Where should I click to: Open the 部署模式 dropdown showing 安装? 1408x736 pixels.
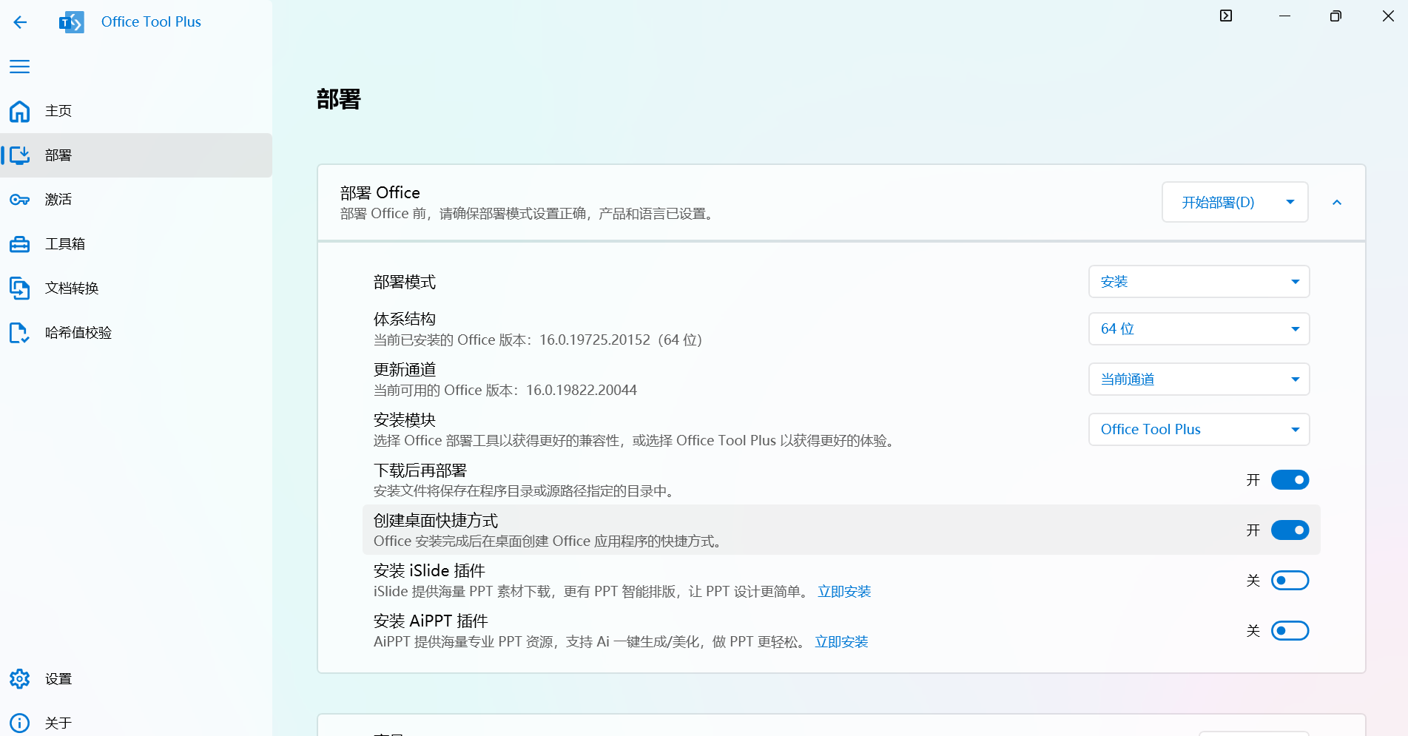[x=1199, y=282]
